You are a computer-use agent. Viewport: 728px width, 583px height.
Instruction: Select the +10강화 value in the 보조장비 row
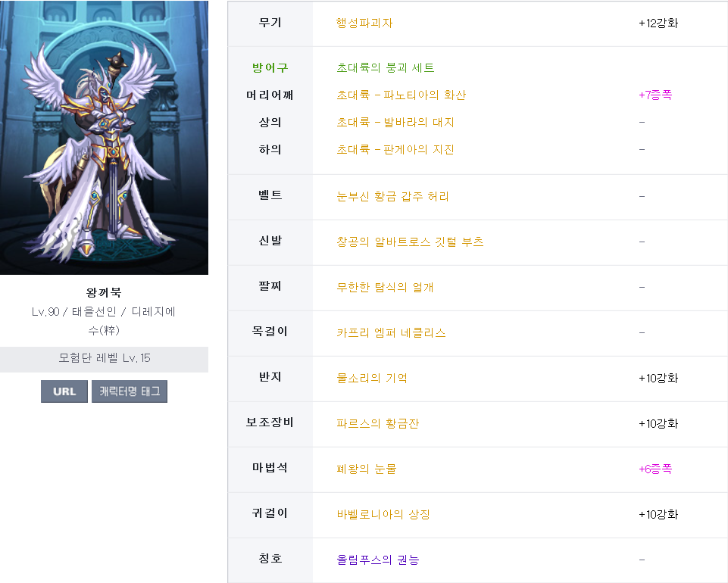coord(658,424)
